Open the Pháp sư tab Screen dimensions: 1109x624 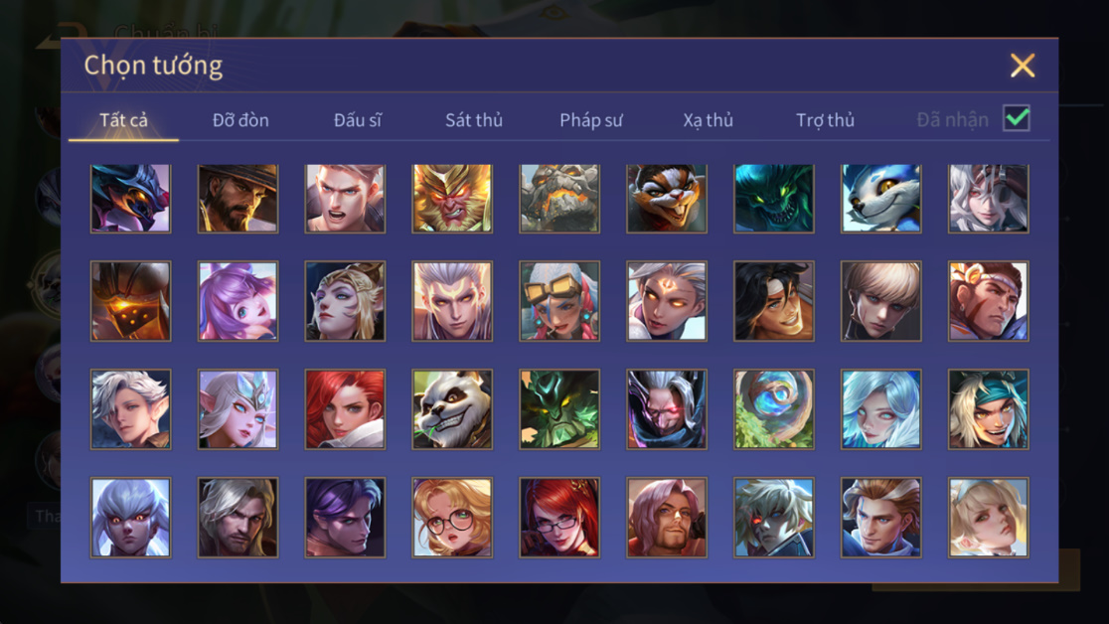click(x=590, y=119)
